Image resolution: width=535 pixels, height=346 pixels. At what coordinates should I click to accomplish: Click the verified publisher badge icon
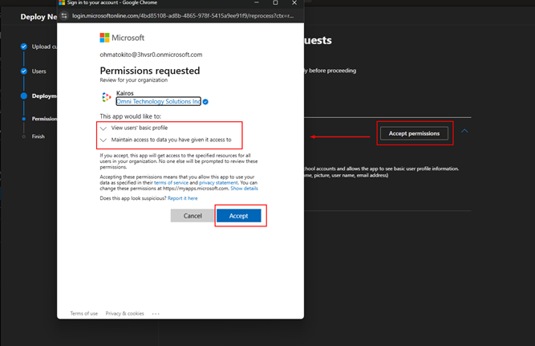click(205, 102)
